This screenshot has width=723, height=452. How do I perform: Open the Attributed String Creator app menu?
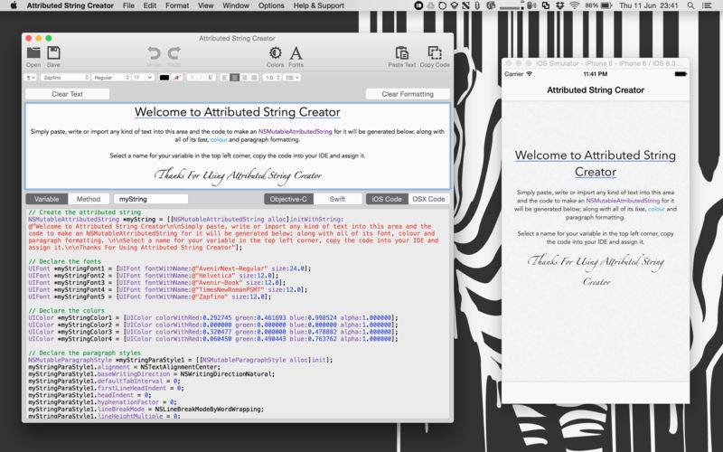[70, 5]
